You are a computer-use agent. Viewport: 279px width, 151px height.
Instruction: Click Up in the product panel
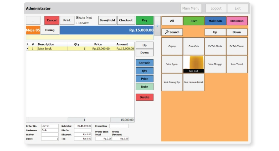tap(215, 32)
